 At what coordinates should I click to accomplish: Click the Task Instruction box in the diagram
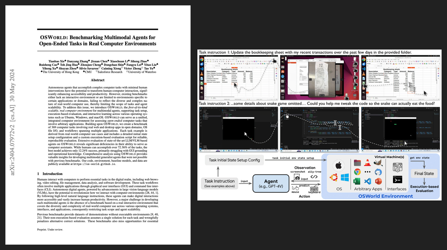pos(220,183)
